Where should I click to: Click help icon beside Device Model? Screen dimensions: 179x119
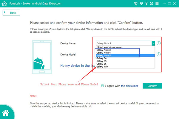tap(159, 54)
